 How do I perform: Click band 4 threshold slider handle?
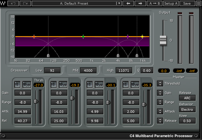click(144, 105)
